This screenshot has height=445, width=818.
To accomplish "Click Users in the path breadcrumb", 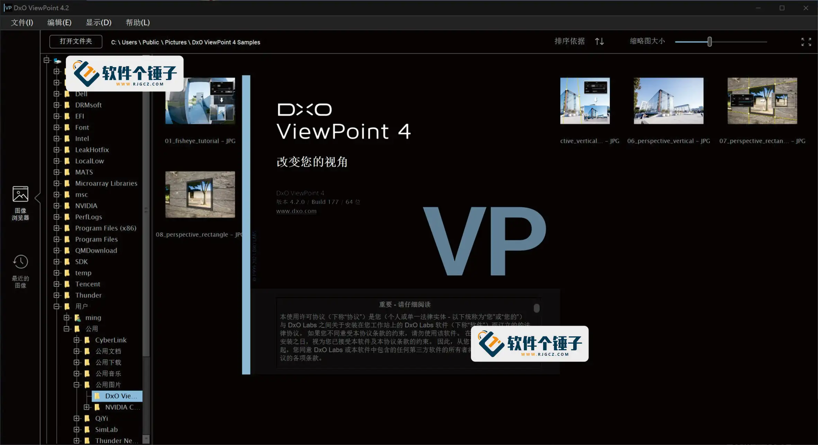I will coord(129,42).
